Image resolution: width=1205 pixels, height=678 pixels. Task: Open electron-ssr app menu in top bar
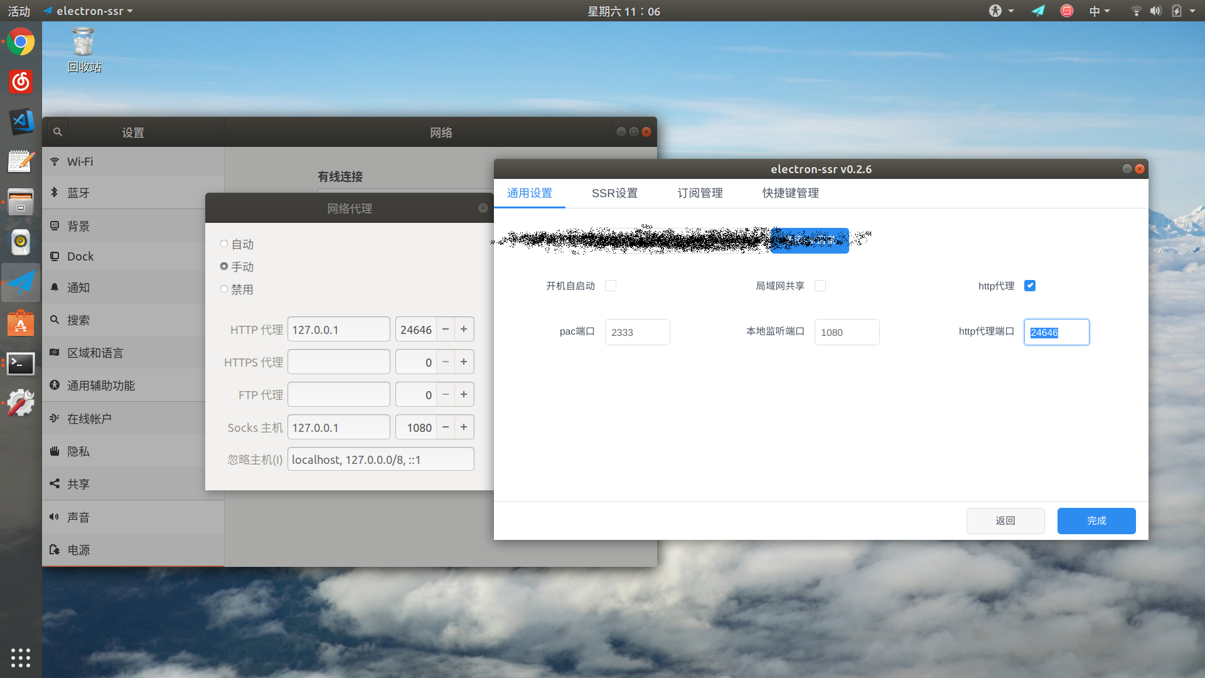tap(88, 11)
